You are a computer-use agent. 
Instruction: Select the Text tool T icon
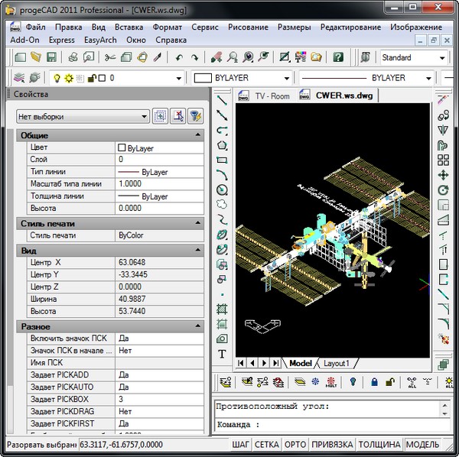(x=222, y=354)
